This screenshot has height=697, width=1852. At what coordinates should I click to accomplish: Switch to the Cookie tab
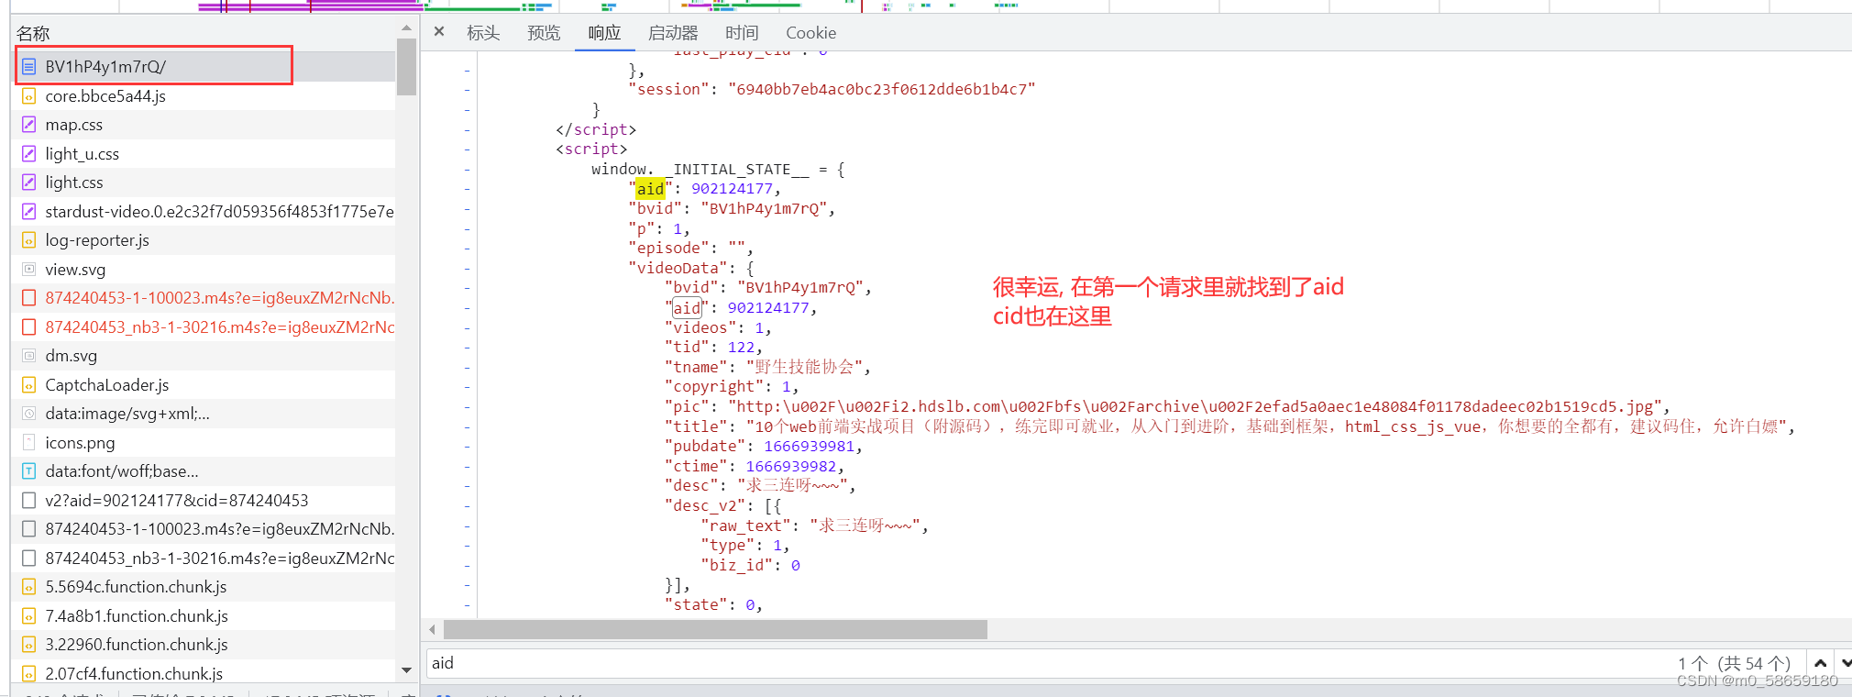pyautogui.click(x=810, y=33)
